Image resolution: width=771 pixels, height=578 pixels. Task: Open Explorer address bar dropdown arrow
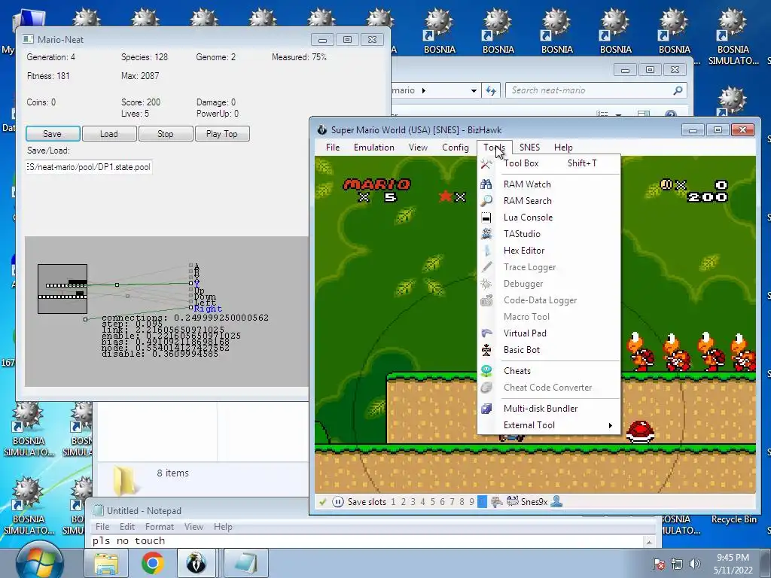(x=474, y=90)
